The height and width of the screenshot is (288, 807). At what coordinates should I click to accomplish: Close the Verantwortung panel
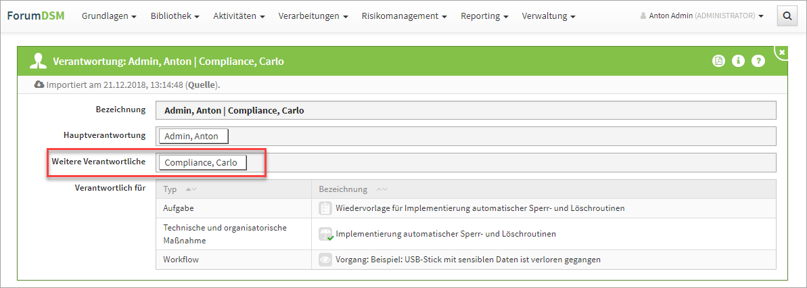[x=782, y=52]
